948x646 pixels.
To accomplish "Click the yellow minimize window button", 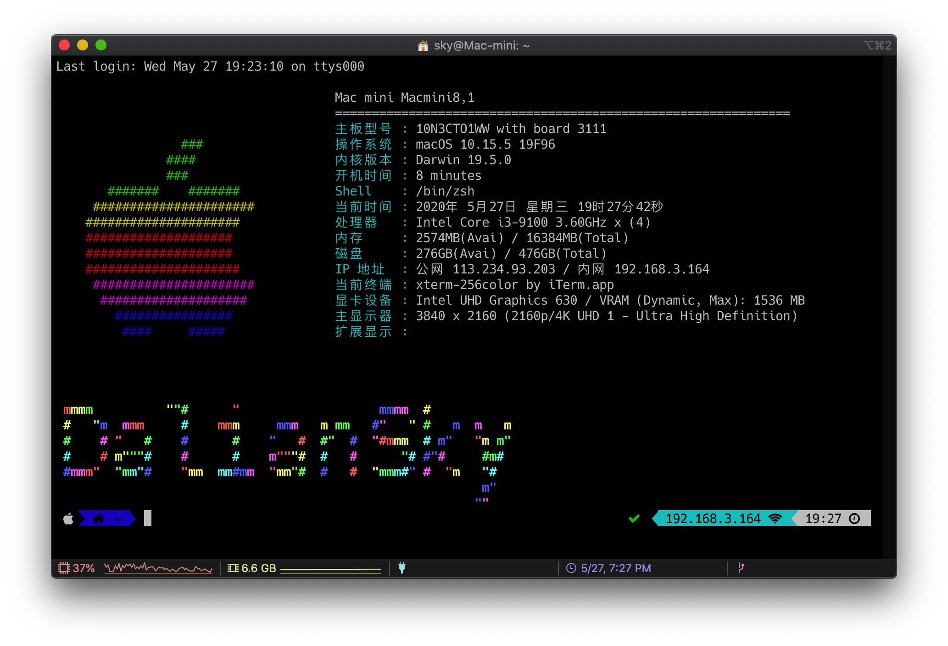I will point(83,45).
